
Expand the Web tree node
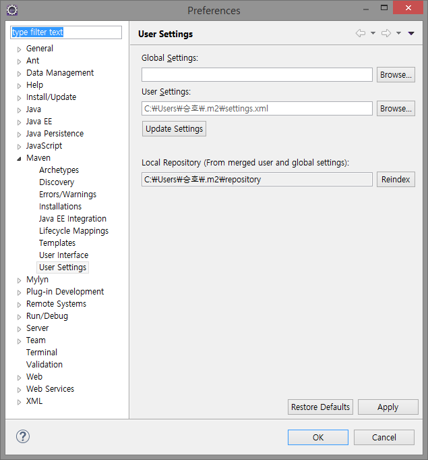click(19, 378)
